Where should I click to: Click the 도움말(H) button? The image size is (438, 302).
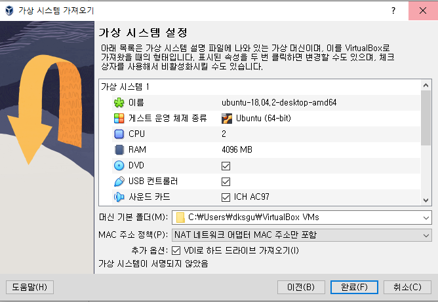coord(30,287)
